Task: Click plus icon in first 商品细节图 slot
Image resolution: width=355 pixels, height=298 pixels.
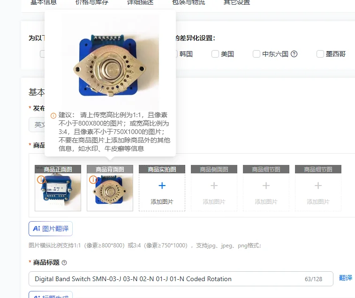Action: click(x=266, y=186)
